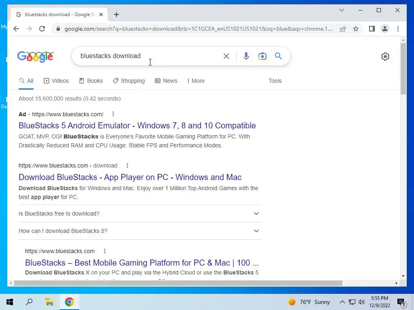Open BlueStacks – Best Mobile Gaming Platform link
Image resolution: width=414 pixels, height=310 pixels.
(x=142, y=263)
